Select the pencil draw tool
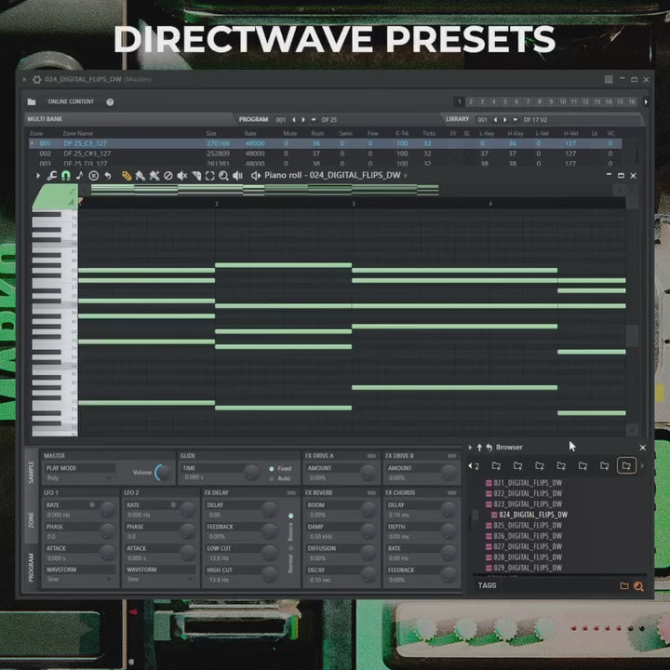The width and height of the screenshot is (670, 670). 127,176
